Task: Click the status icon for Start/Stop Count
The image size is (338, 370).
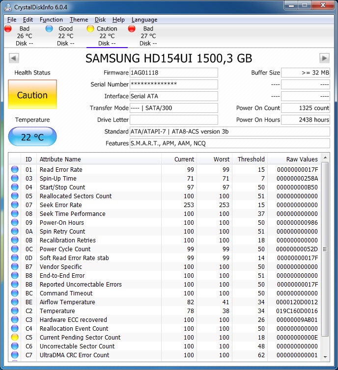Action: pyautogui.click(x=15, y=187)
